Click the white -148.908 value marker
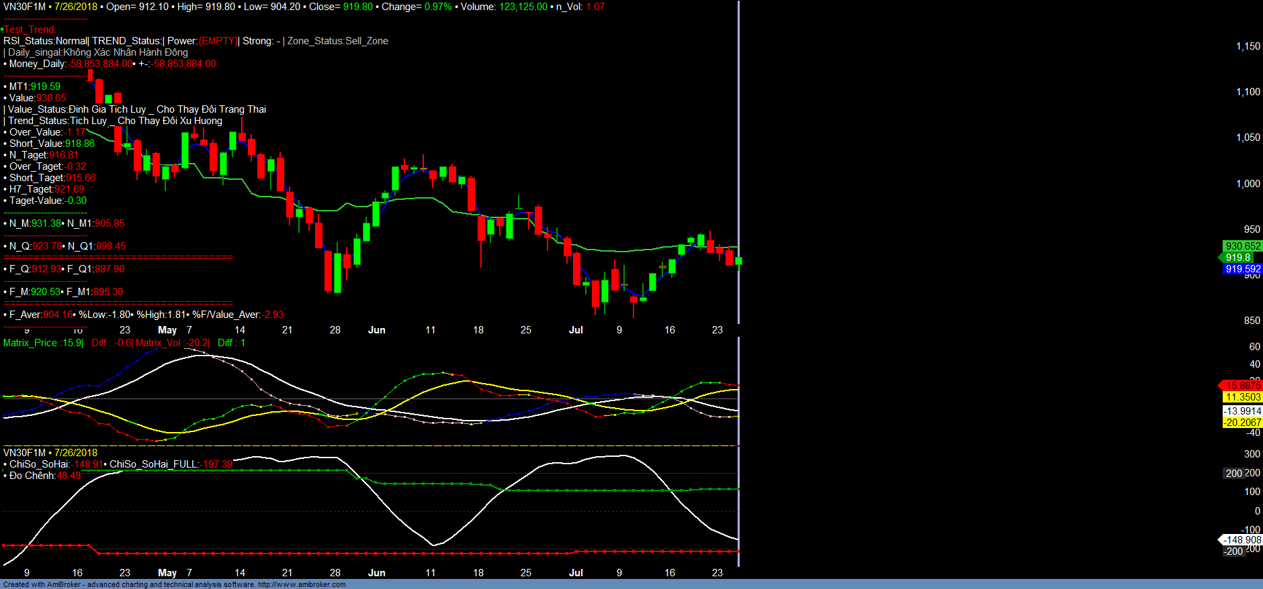This screenshot has width=1263, height=589. click(x=1242, y=540)
